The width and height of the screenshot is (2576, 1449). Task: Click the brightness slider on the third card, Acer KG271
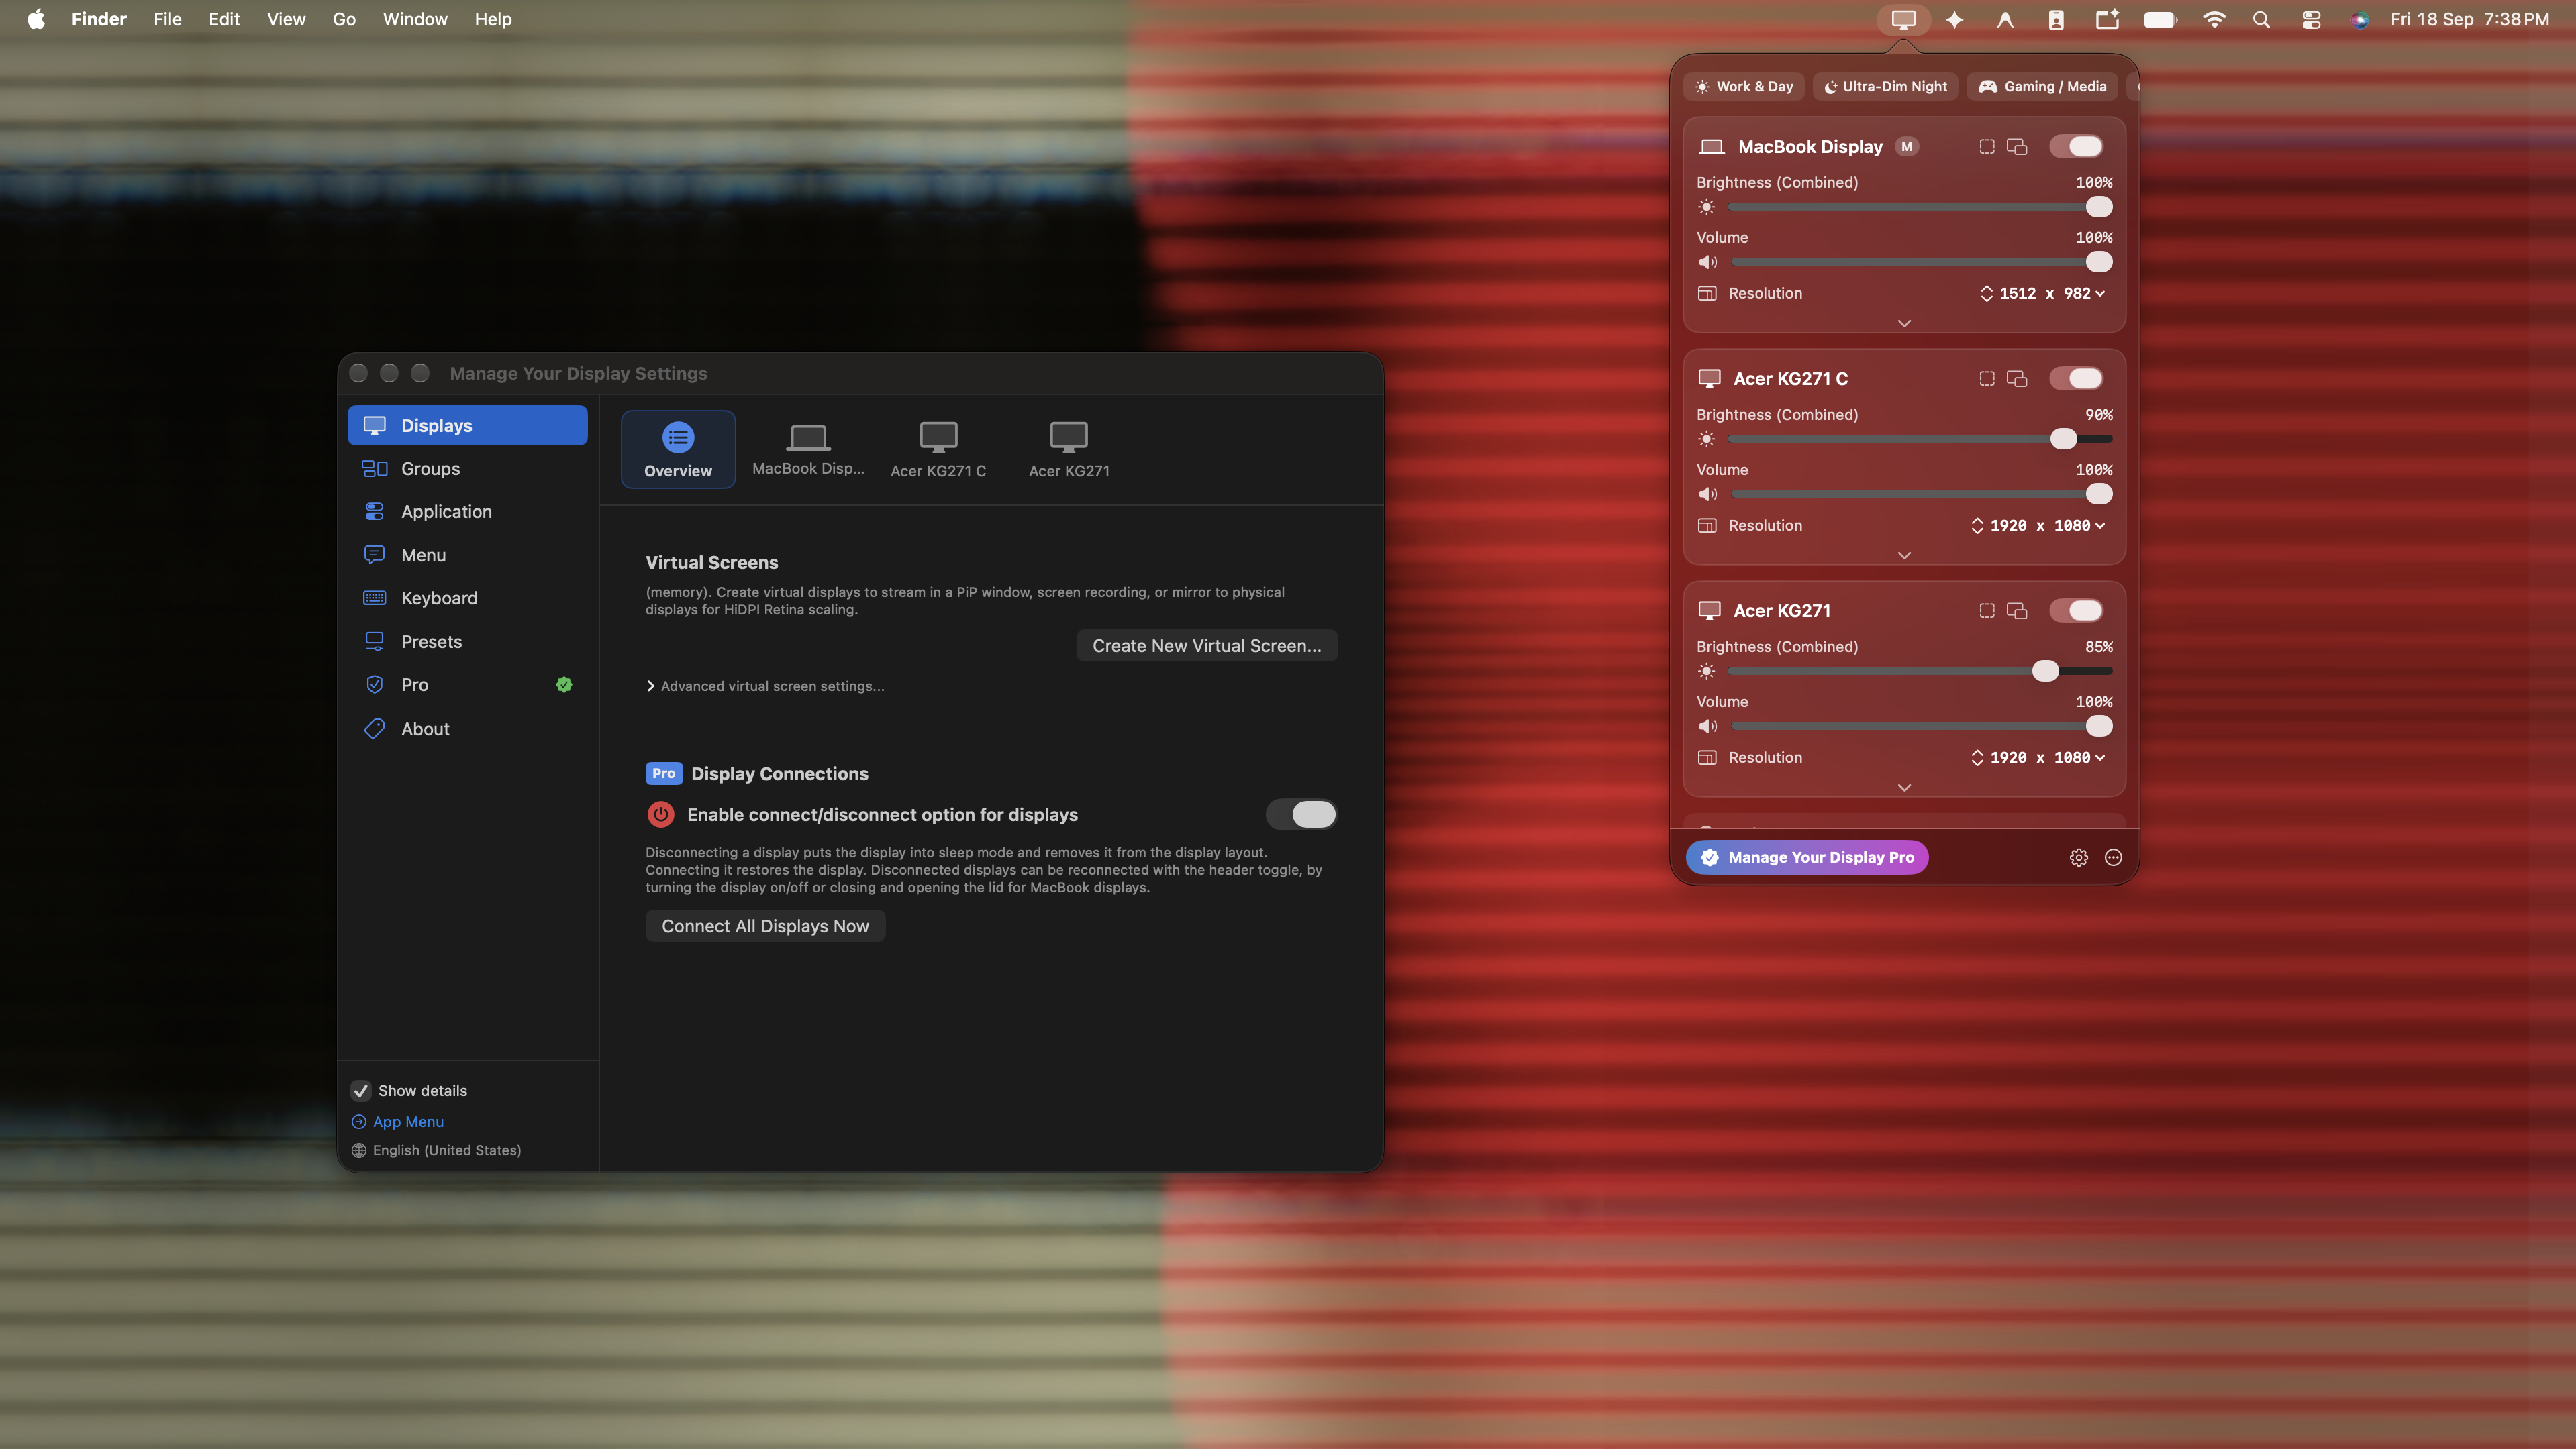(x=1919, y=671)
